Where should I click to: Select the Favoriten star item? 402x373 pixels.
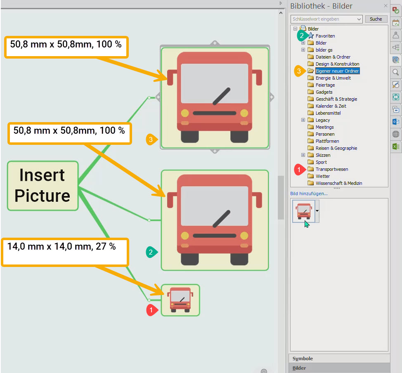(x=325, y=36)
